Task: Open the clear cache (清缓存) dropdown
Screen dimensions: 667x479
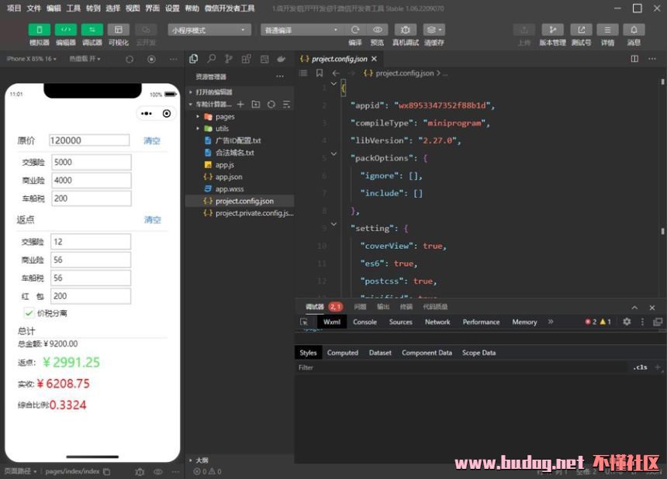Action: [434, 29]
